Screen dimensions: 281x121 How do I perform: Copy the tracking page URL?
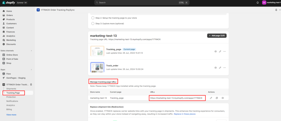click(x=217, y=98)
